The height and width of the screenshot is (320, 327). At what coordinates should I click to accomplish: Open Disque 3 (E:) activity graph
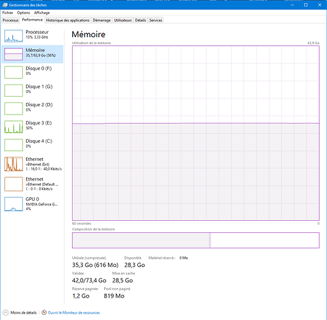(x=13, y=127)
